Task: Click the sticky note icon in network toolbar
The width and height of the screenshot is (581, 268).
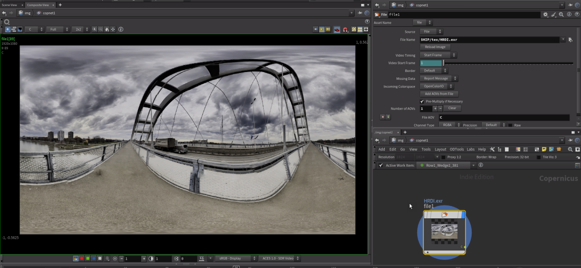Action: [x=544, y=149]
